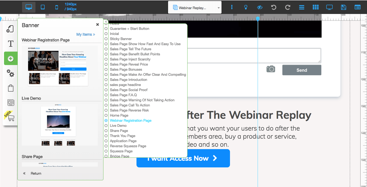The width and height of the screenshot is (367, 187).
Task: Click the comment text area above Send
Action: [x=254, y=56]
